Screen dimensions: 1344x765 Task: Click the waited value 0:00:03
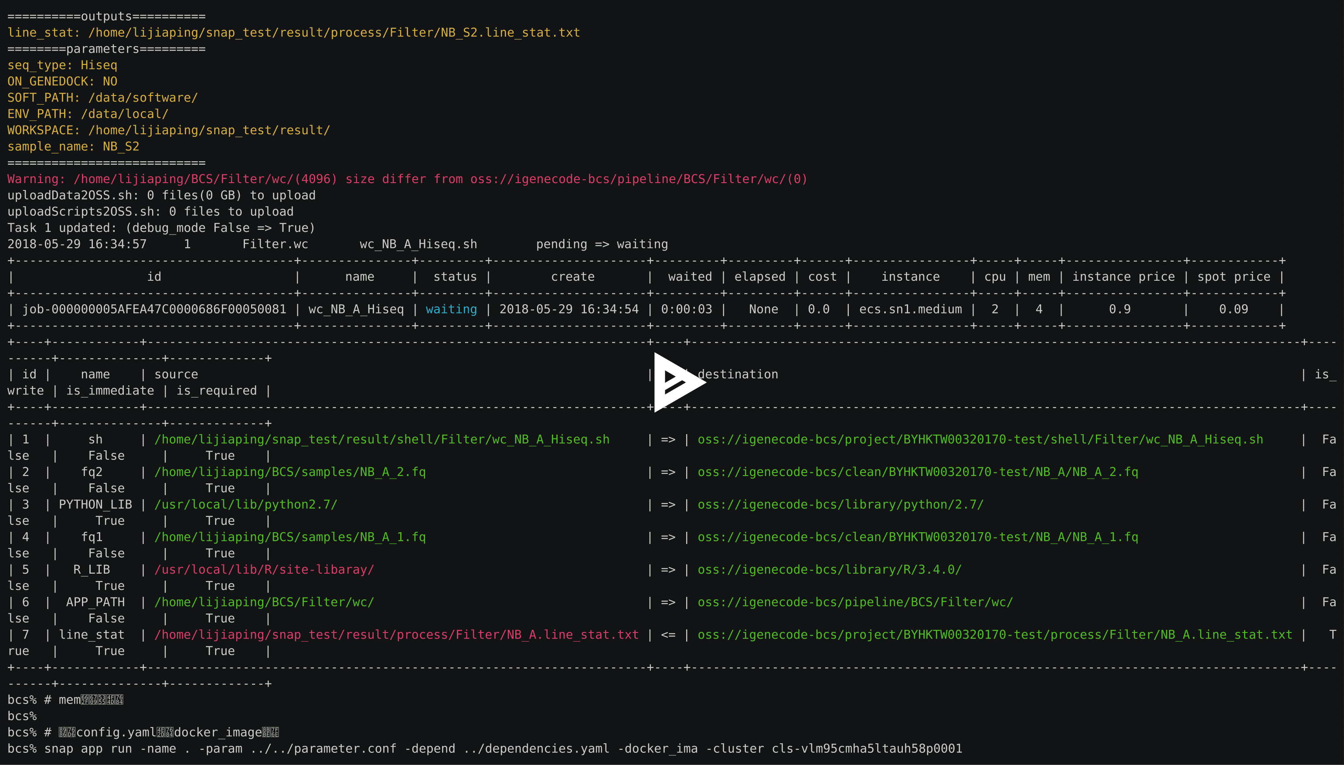pos(687,309)
